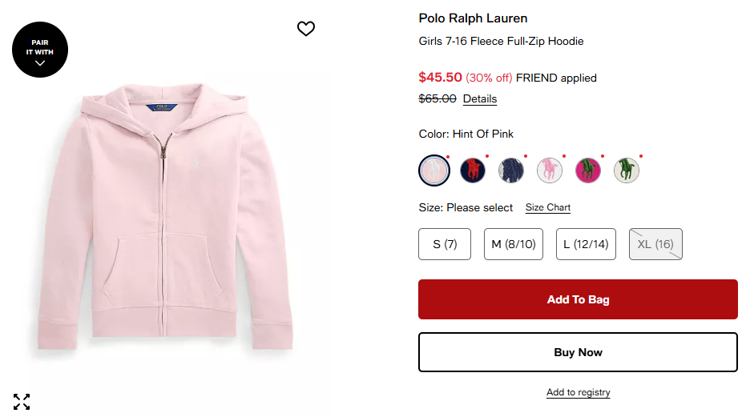Select the Hint Of Pink color swatch
This screenshot has width=750, height=417.
[x=434, y=170]
